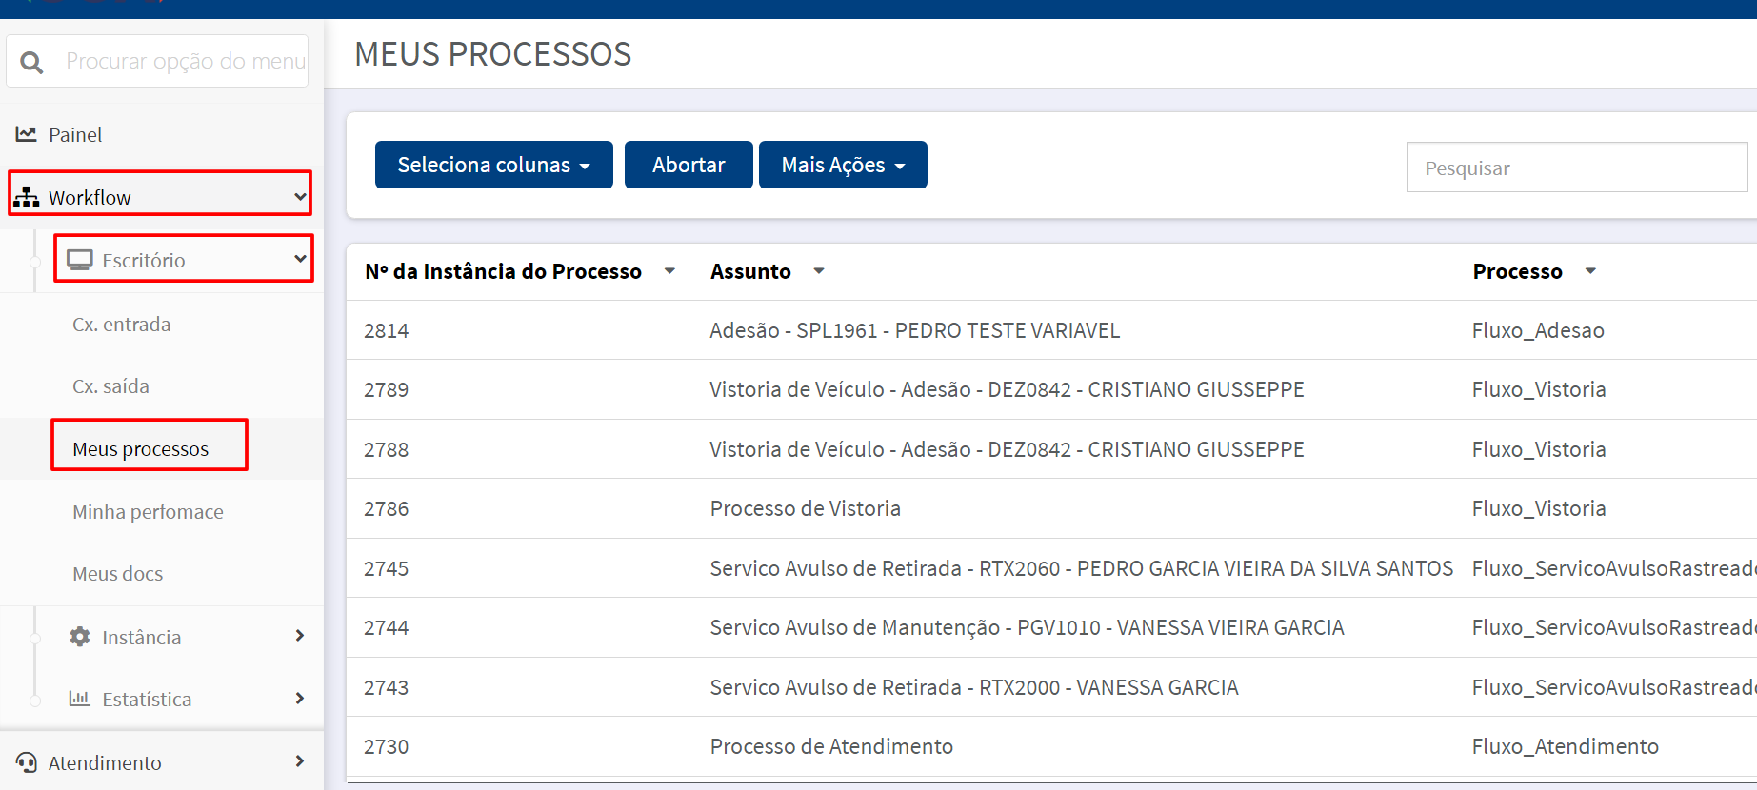Expand the Instância submenu arrow
Viewport: 1757px width, 790px height.
300,636
